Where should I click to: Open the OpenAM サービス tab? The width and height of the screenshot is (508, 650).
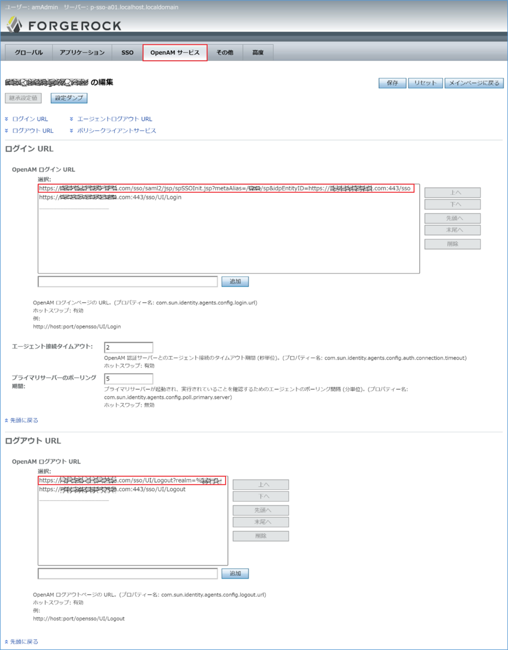[175, 53]
